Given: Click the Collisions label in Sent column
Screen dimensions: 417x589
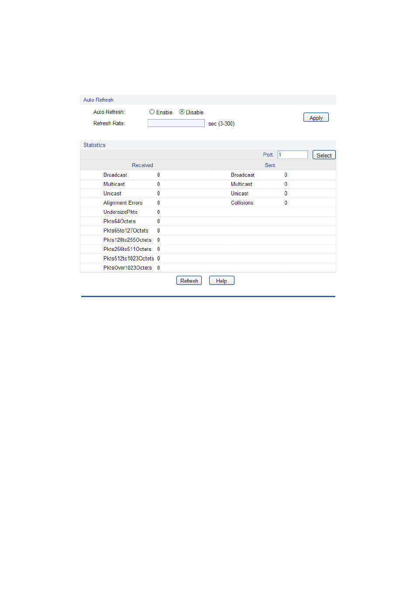Looking at the screenshot, I should 242,203.
